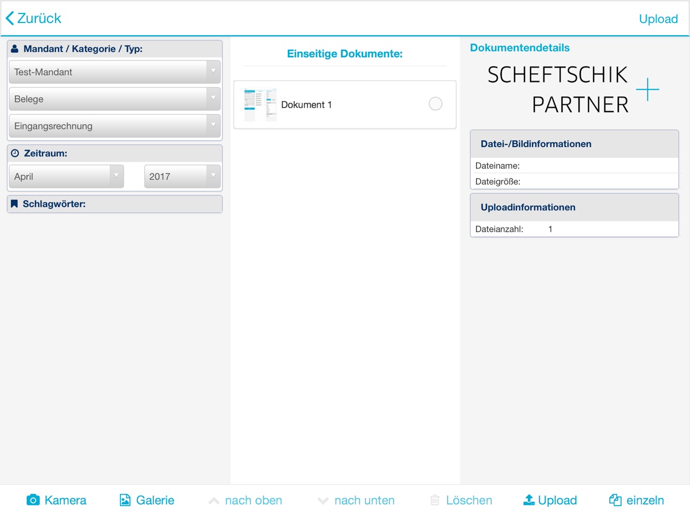
Task: Tap the Upload label in bottom bar
Action: point(557,500)
